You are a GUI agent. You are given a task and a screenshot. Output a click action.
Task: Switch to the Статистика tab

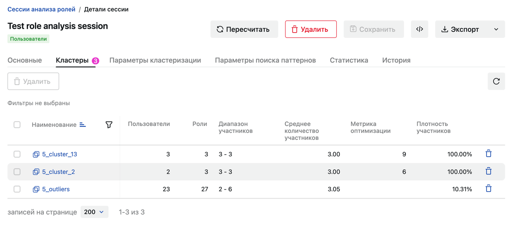[349, 60]
